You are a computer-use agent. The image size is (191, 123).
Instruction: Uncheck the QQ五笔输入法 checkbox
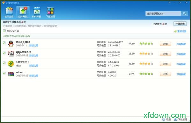(x=4, y=53)
